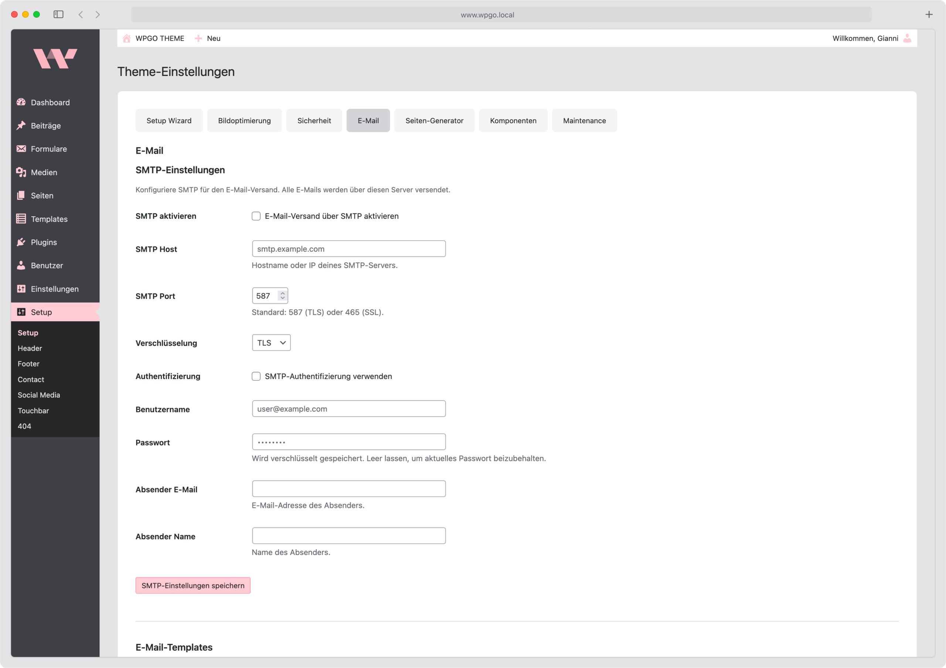Enable E-Mail-Versand über SMTP aktivieren

(x=256, y=216)
